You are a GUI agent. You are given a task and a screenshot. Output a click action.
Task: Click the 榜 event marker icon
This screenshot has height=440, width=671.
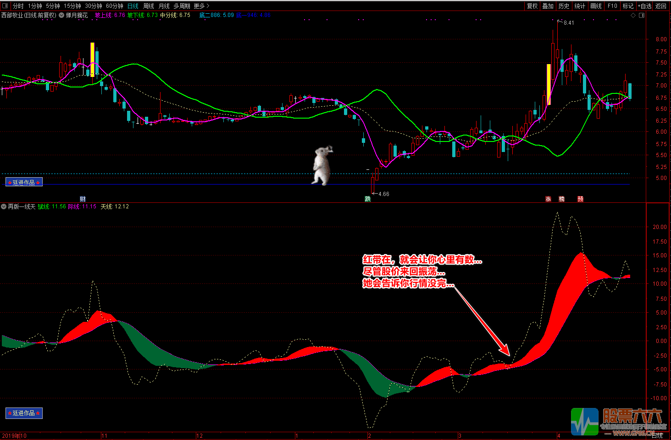point(561,199)
